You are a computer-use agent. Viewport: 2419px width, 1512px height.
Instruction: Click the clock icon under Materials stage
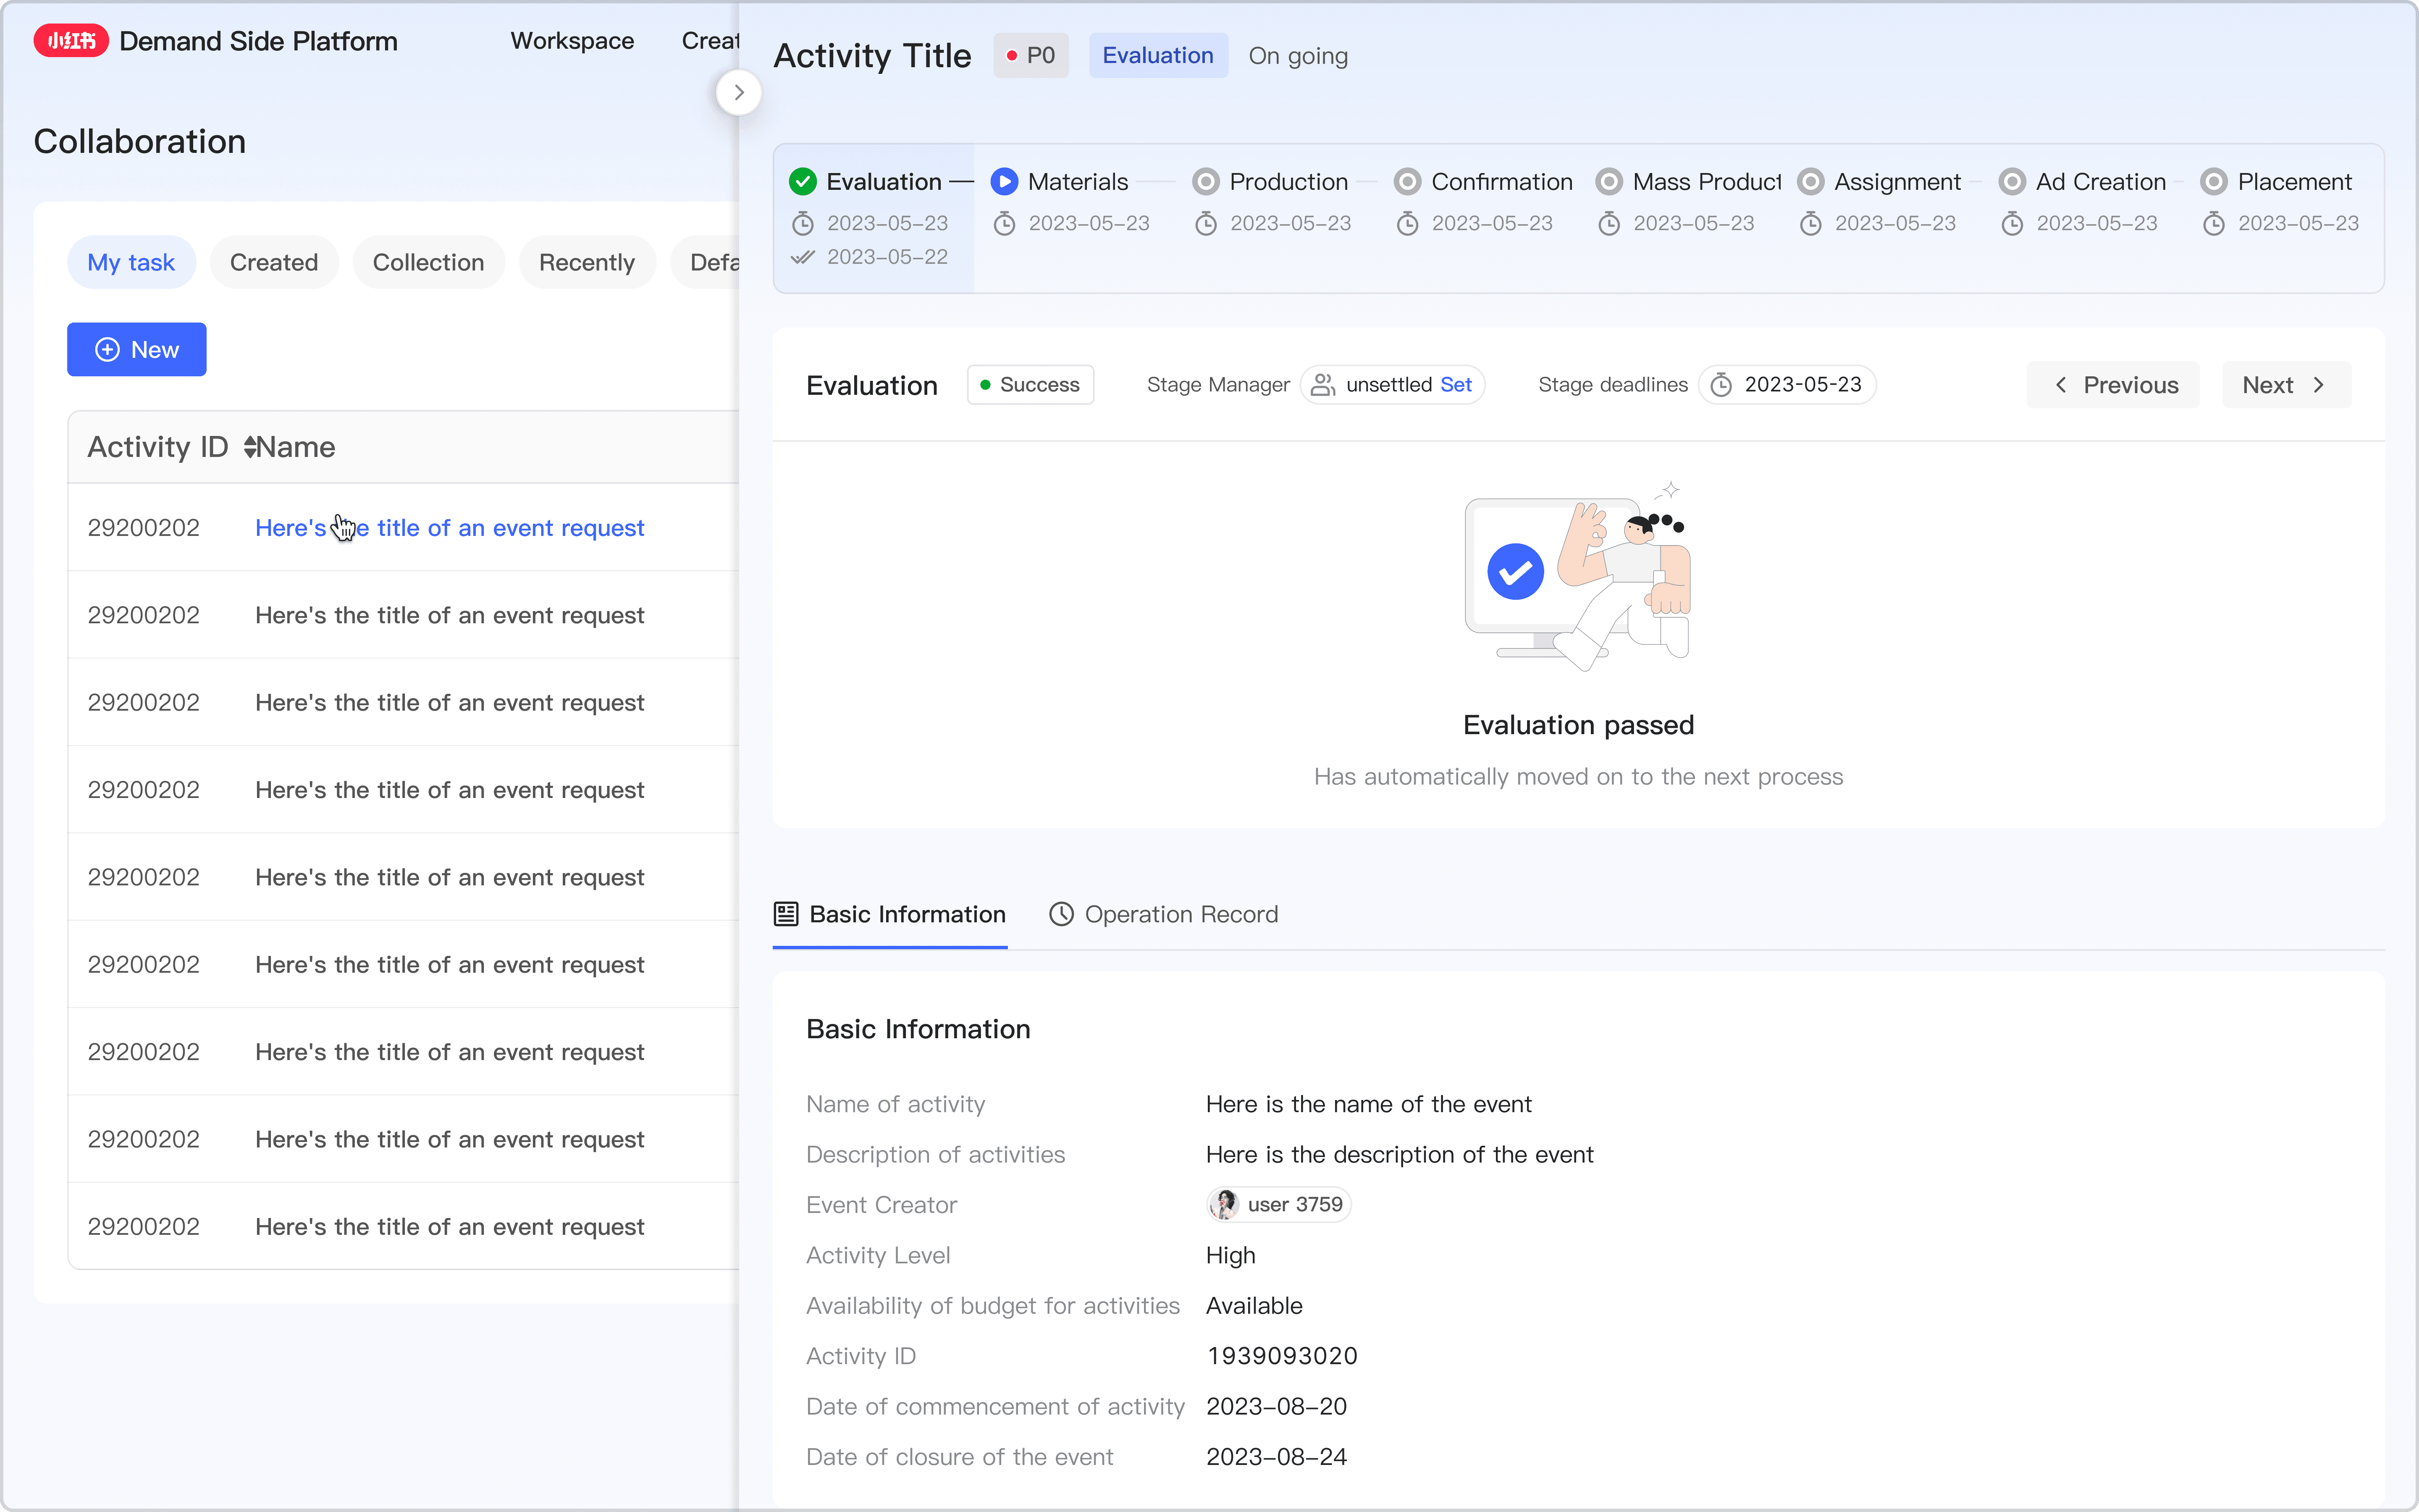[1005, 223]
